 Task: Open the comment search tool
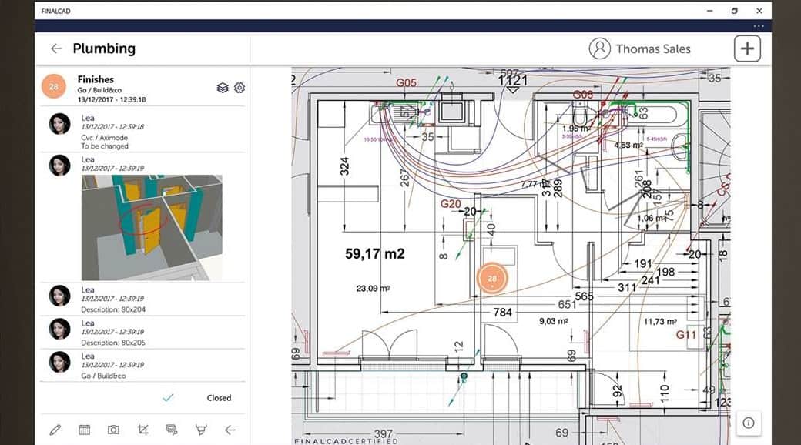point(172,430)
